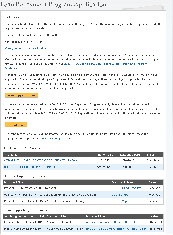Viewport: 173px width, 235px height.
Task: Open the NSLDS Aid Summary Report PDF
Action: tap(116, 229)
